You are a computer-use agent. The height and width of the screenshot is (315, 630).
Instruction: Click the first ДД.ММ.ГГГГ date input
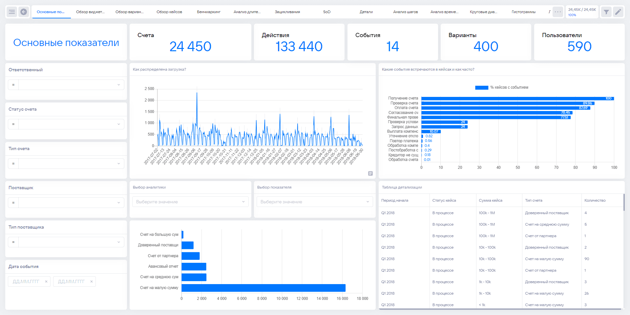26,281
